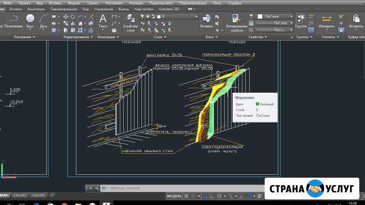
Task: Activate the Mirror tool icon
Action: click(73, 23)
